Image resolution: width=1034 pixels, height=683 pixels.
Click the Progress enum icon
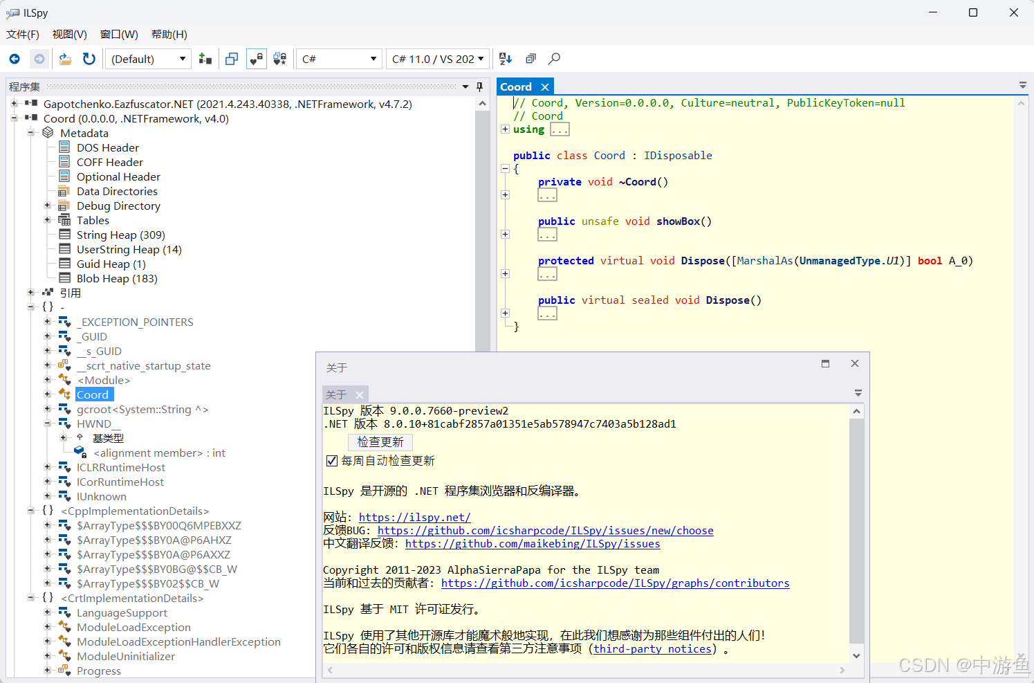coord(64,671)
